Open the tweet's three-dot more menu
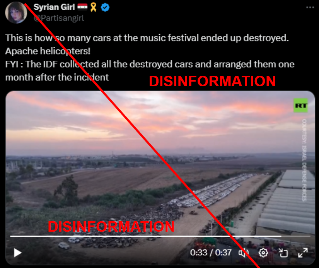The image size is (319, 268). [x=310, y=7]
